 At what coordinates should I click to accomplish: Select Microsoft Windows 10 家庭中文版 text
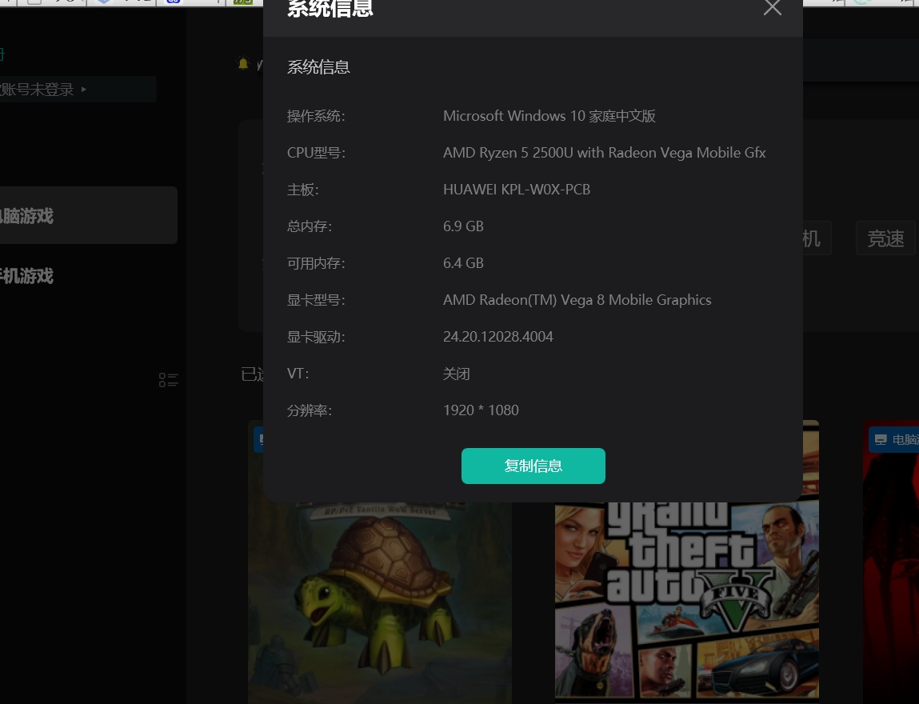click(549, 116)
